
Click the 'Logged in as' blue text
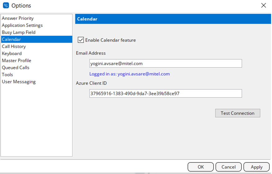tap(129, 74)
